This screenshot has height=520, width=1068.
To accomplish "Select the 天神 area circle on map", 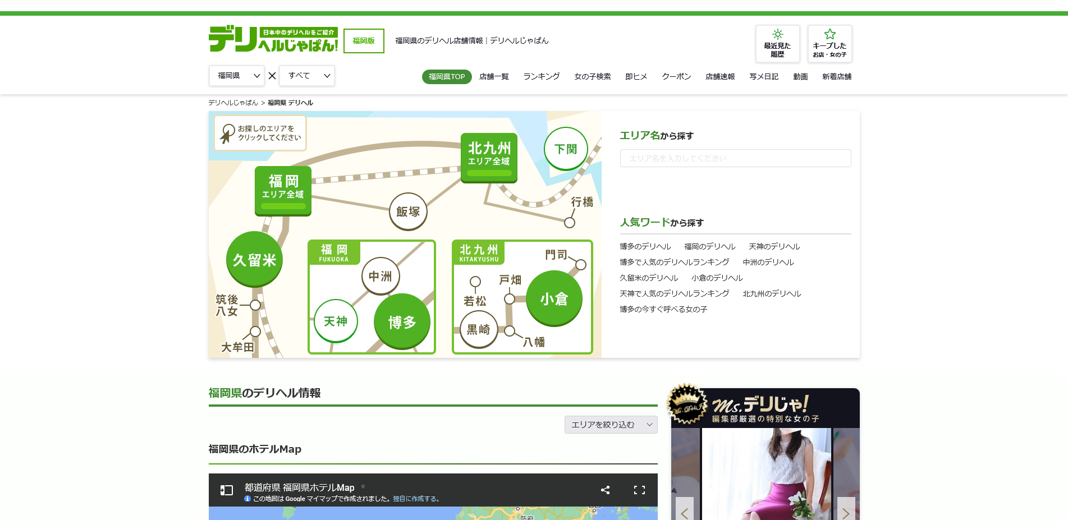I will coord(336,321).
